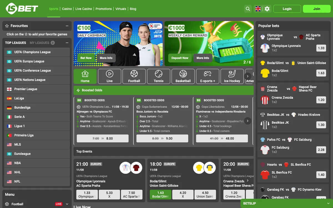Open NBA league
Image resolution: width=333 pixels, height=208 pixels.
37,163
